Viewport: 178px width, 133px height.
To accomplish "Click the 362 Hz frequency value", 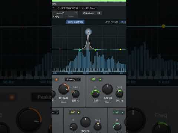I will [119, 100].
